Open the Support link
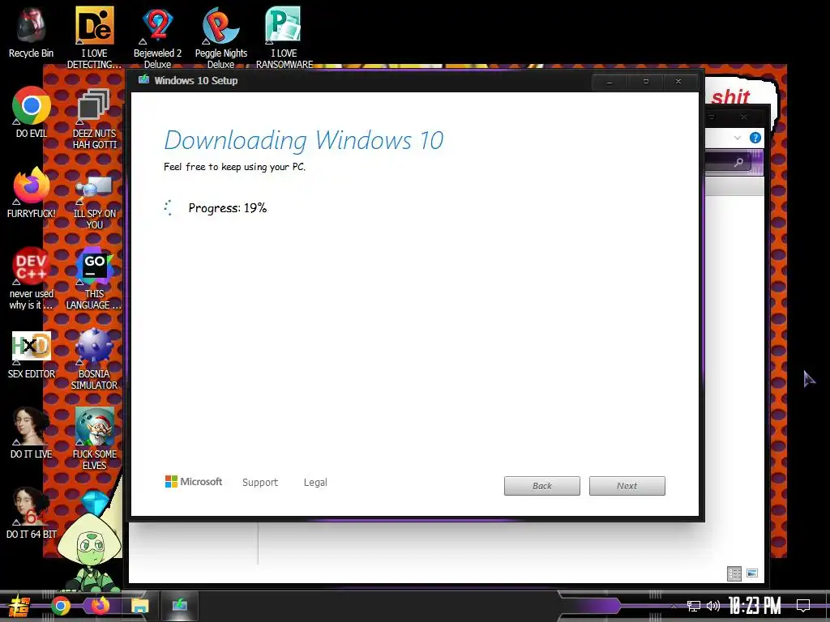830x622 pixels. point(260,483)
